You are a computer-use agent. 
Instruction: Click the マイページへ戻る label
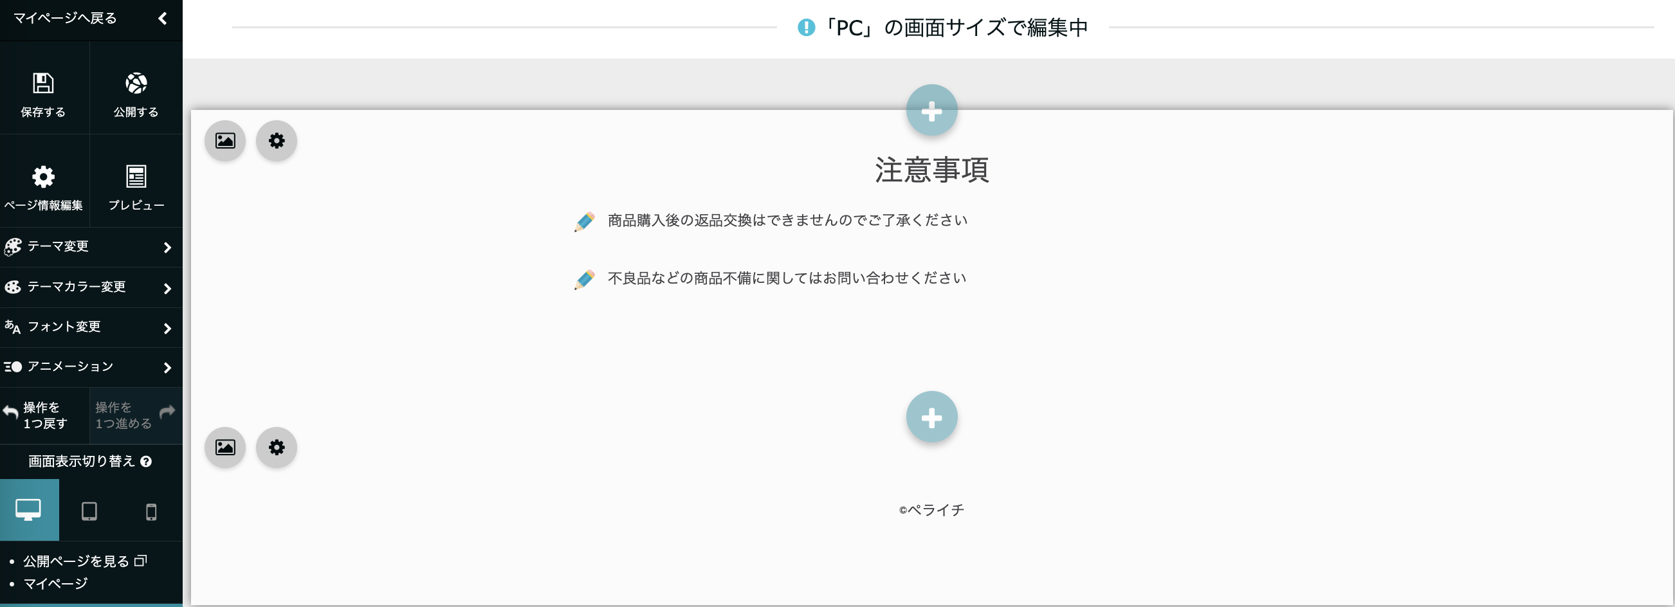tap(65, 18)
